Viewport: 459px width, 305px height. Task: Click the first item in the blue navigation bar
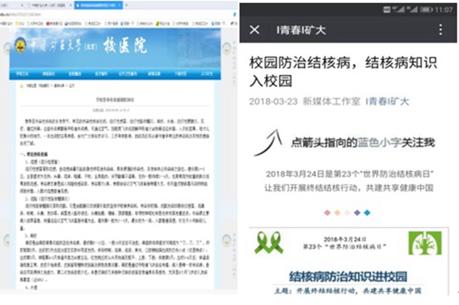[x=22, y=73]
